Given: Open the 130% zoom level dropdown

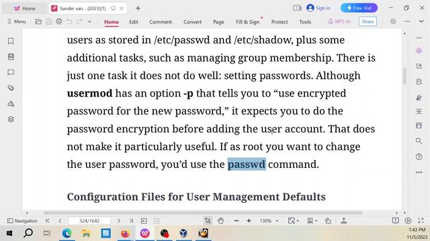Looking at the screenshot, I should click(269, 221).
